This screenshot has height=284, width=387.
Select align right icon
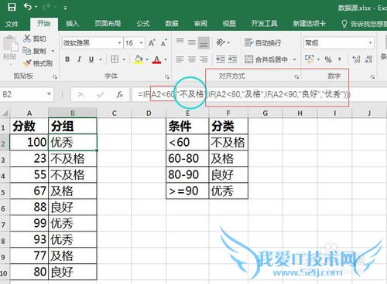[204, 59]
